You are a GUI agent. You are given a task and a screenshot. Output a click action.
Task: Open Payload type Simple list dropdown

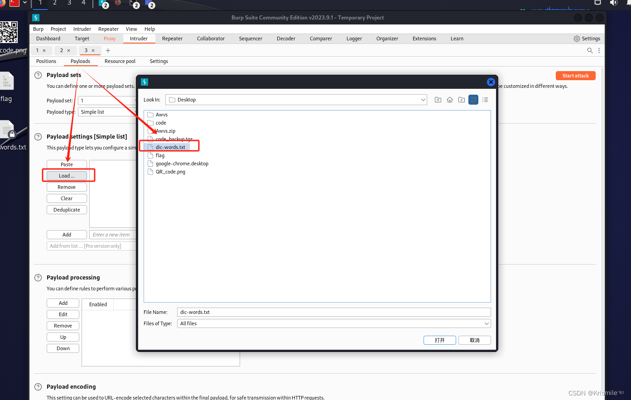pyautogui.click(x=108, y=112)
